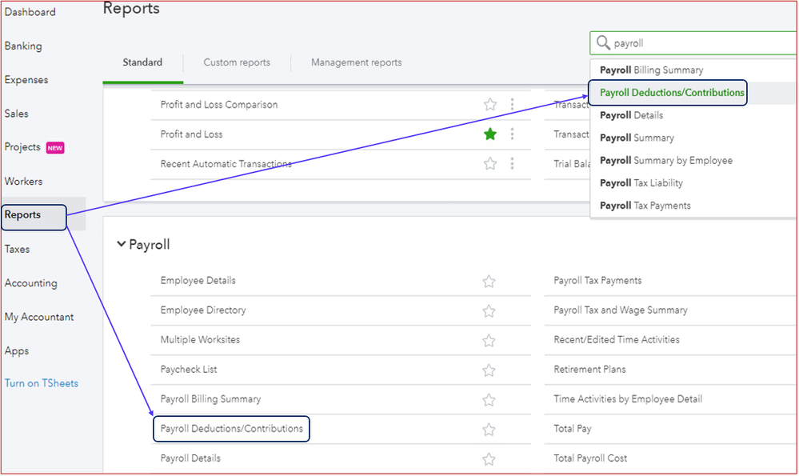The height and width of the screenshot is (476, 799).
Task: Open Apps in the sidebar
Action: point(17,351)
